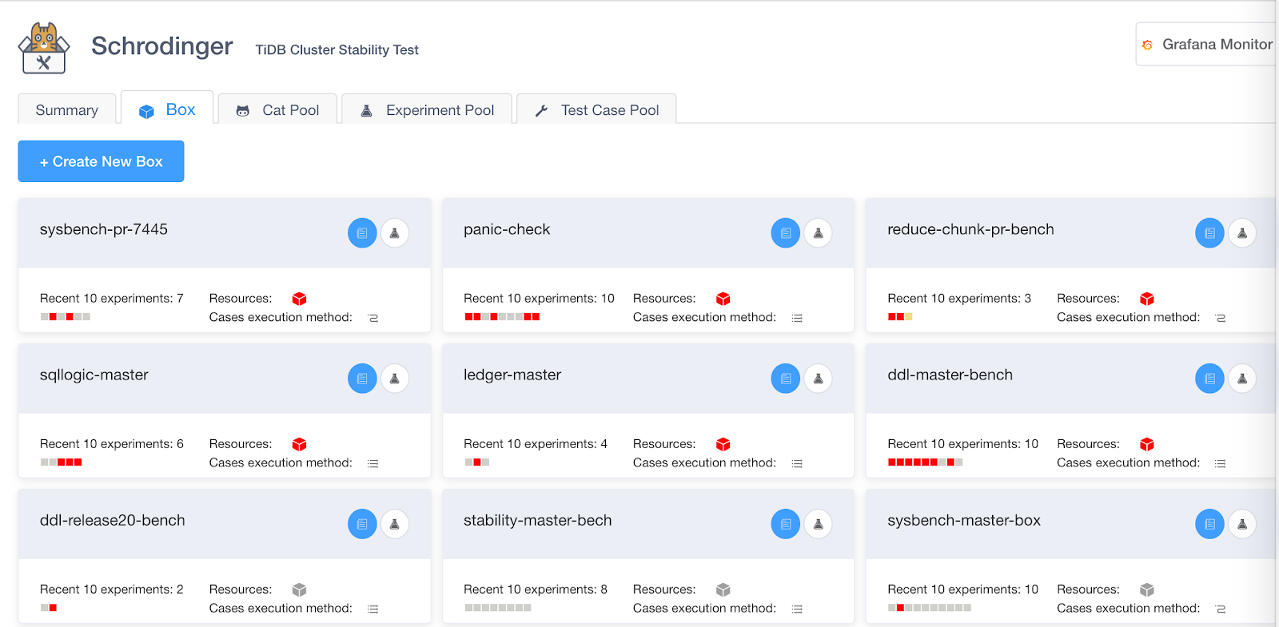Click the Schrodinger cat logo
Viewport: 1279px width, 627px height.
pyautogui.click(x=44, y=48)
